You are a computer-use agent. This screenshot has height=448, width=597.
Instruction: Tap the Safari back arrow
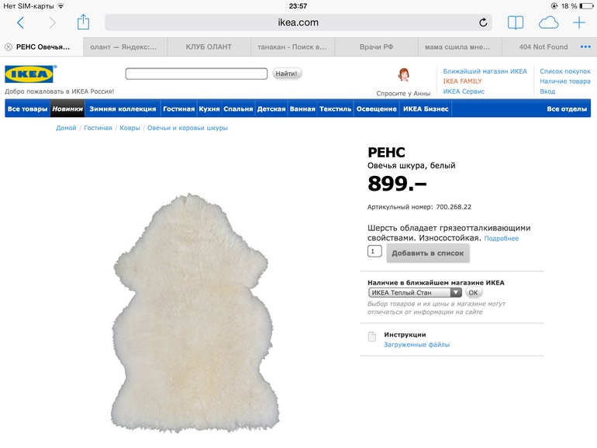tap(21, 22)
